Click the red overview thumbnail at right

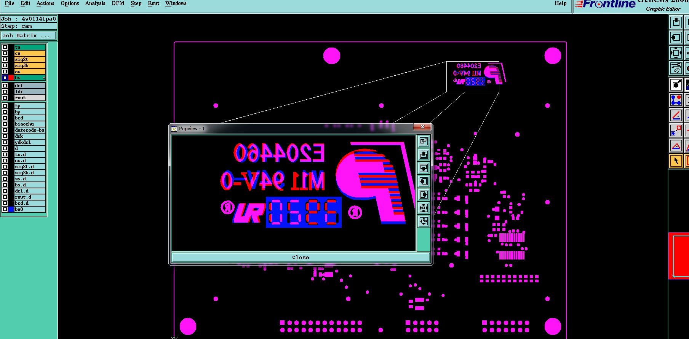[x=679, y=256]
